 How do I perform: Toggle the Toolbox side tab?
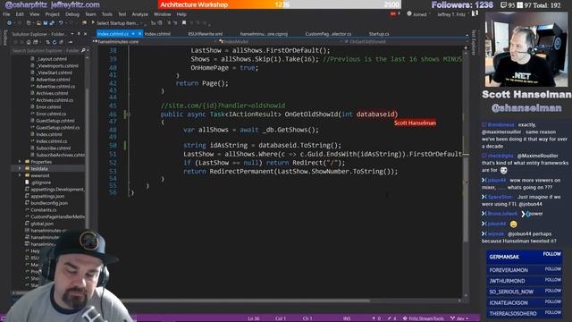click(x=4, y=38)
